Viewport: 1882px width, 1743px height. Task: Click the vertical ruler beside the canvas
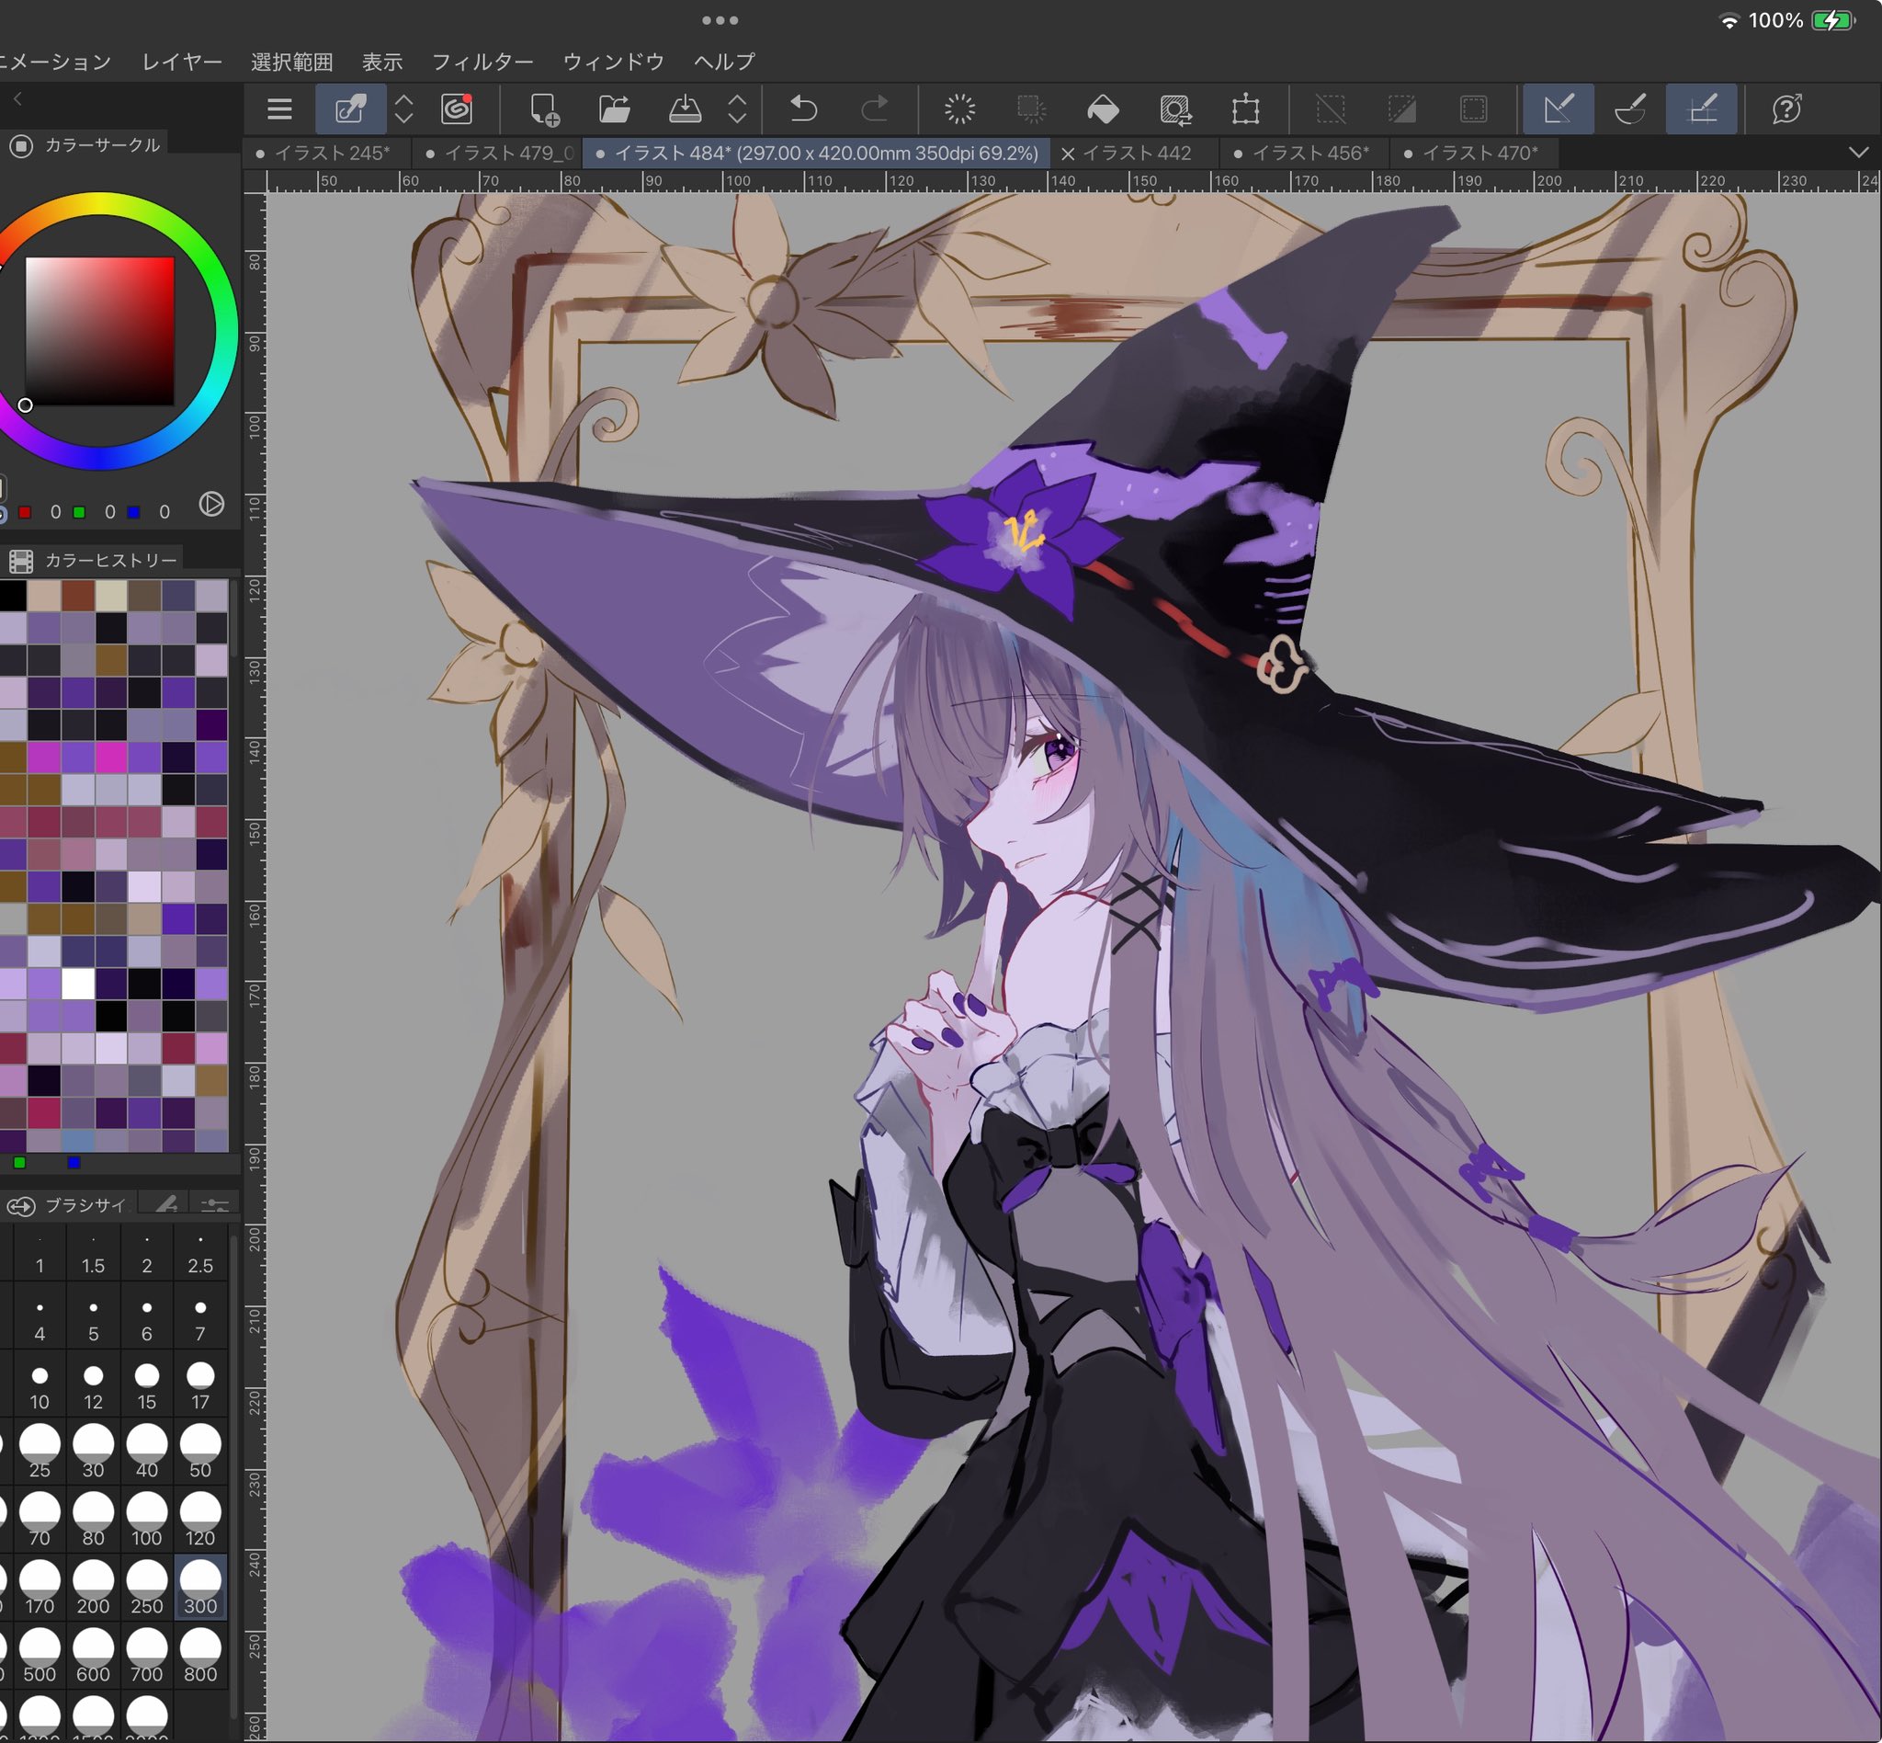click(x=255, y=967)
